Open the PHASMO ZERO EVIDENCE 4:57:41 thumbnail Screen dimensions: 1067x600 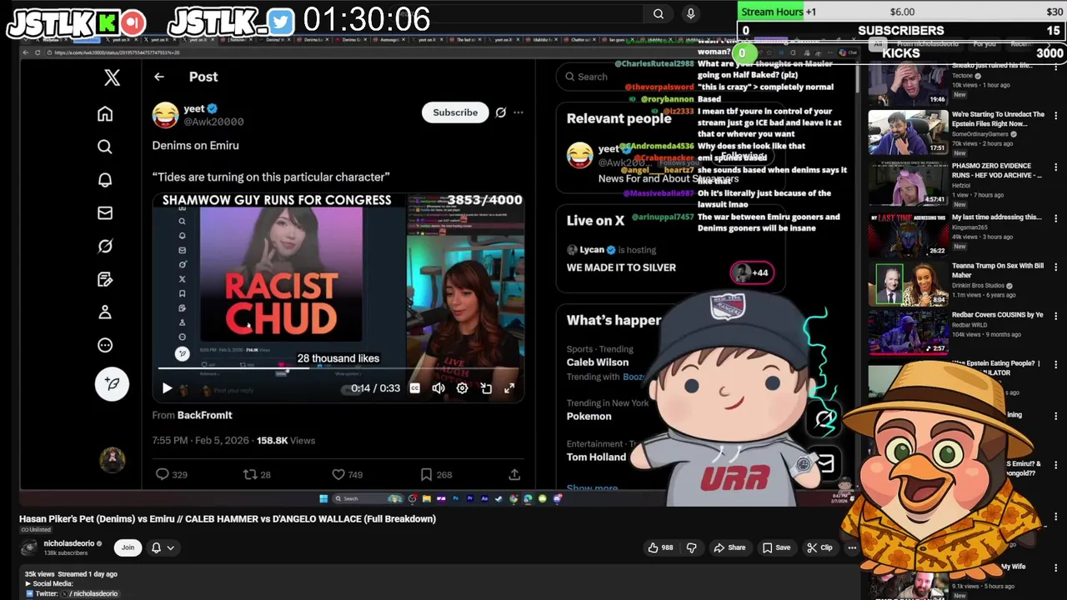click(908, 183)
